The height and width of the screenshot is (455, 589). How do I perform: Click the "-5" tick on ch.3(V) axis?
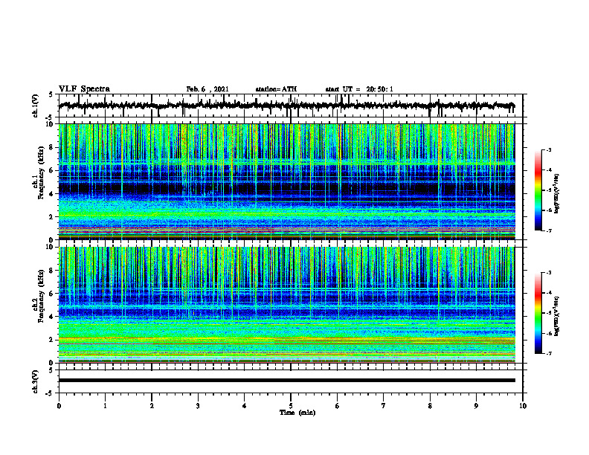tap(50, 393)
